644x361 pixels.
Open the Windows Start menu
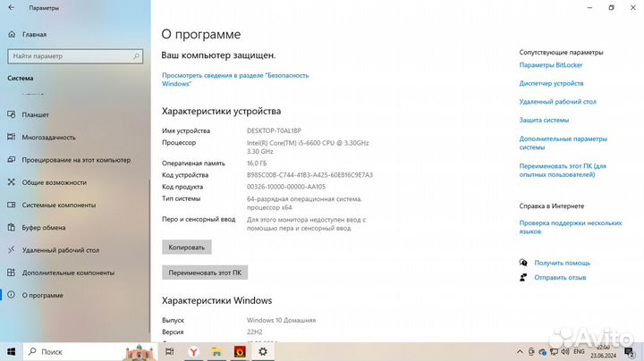pos(12,351)
